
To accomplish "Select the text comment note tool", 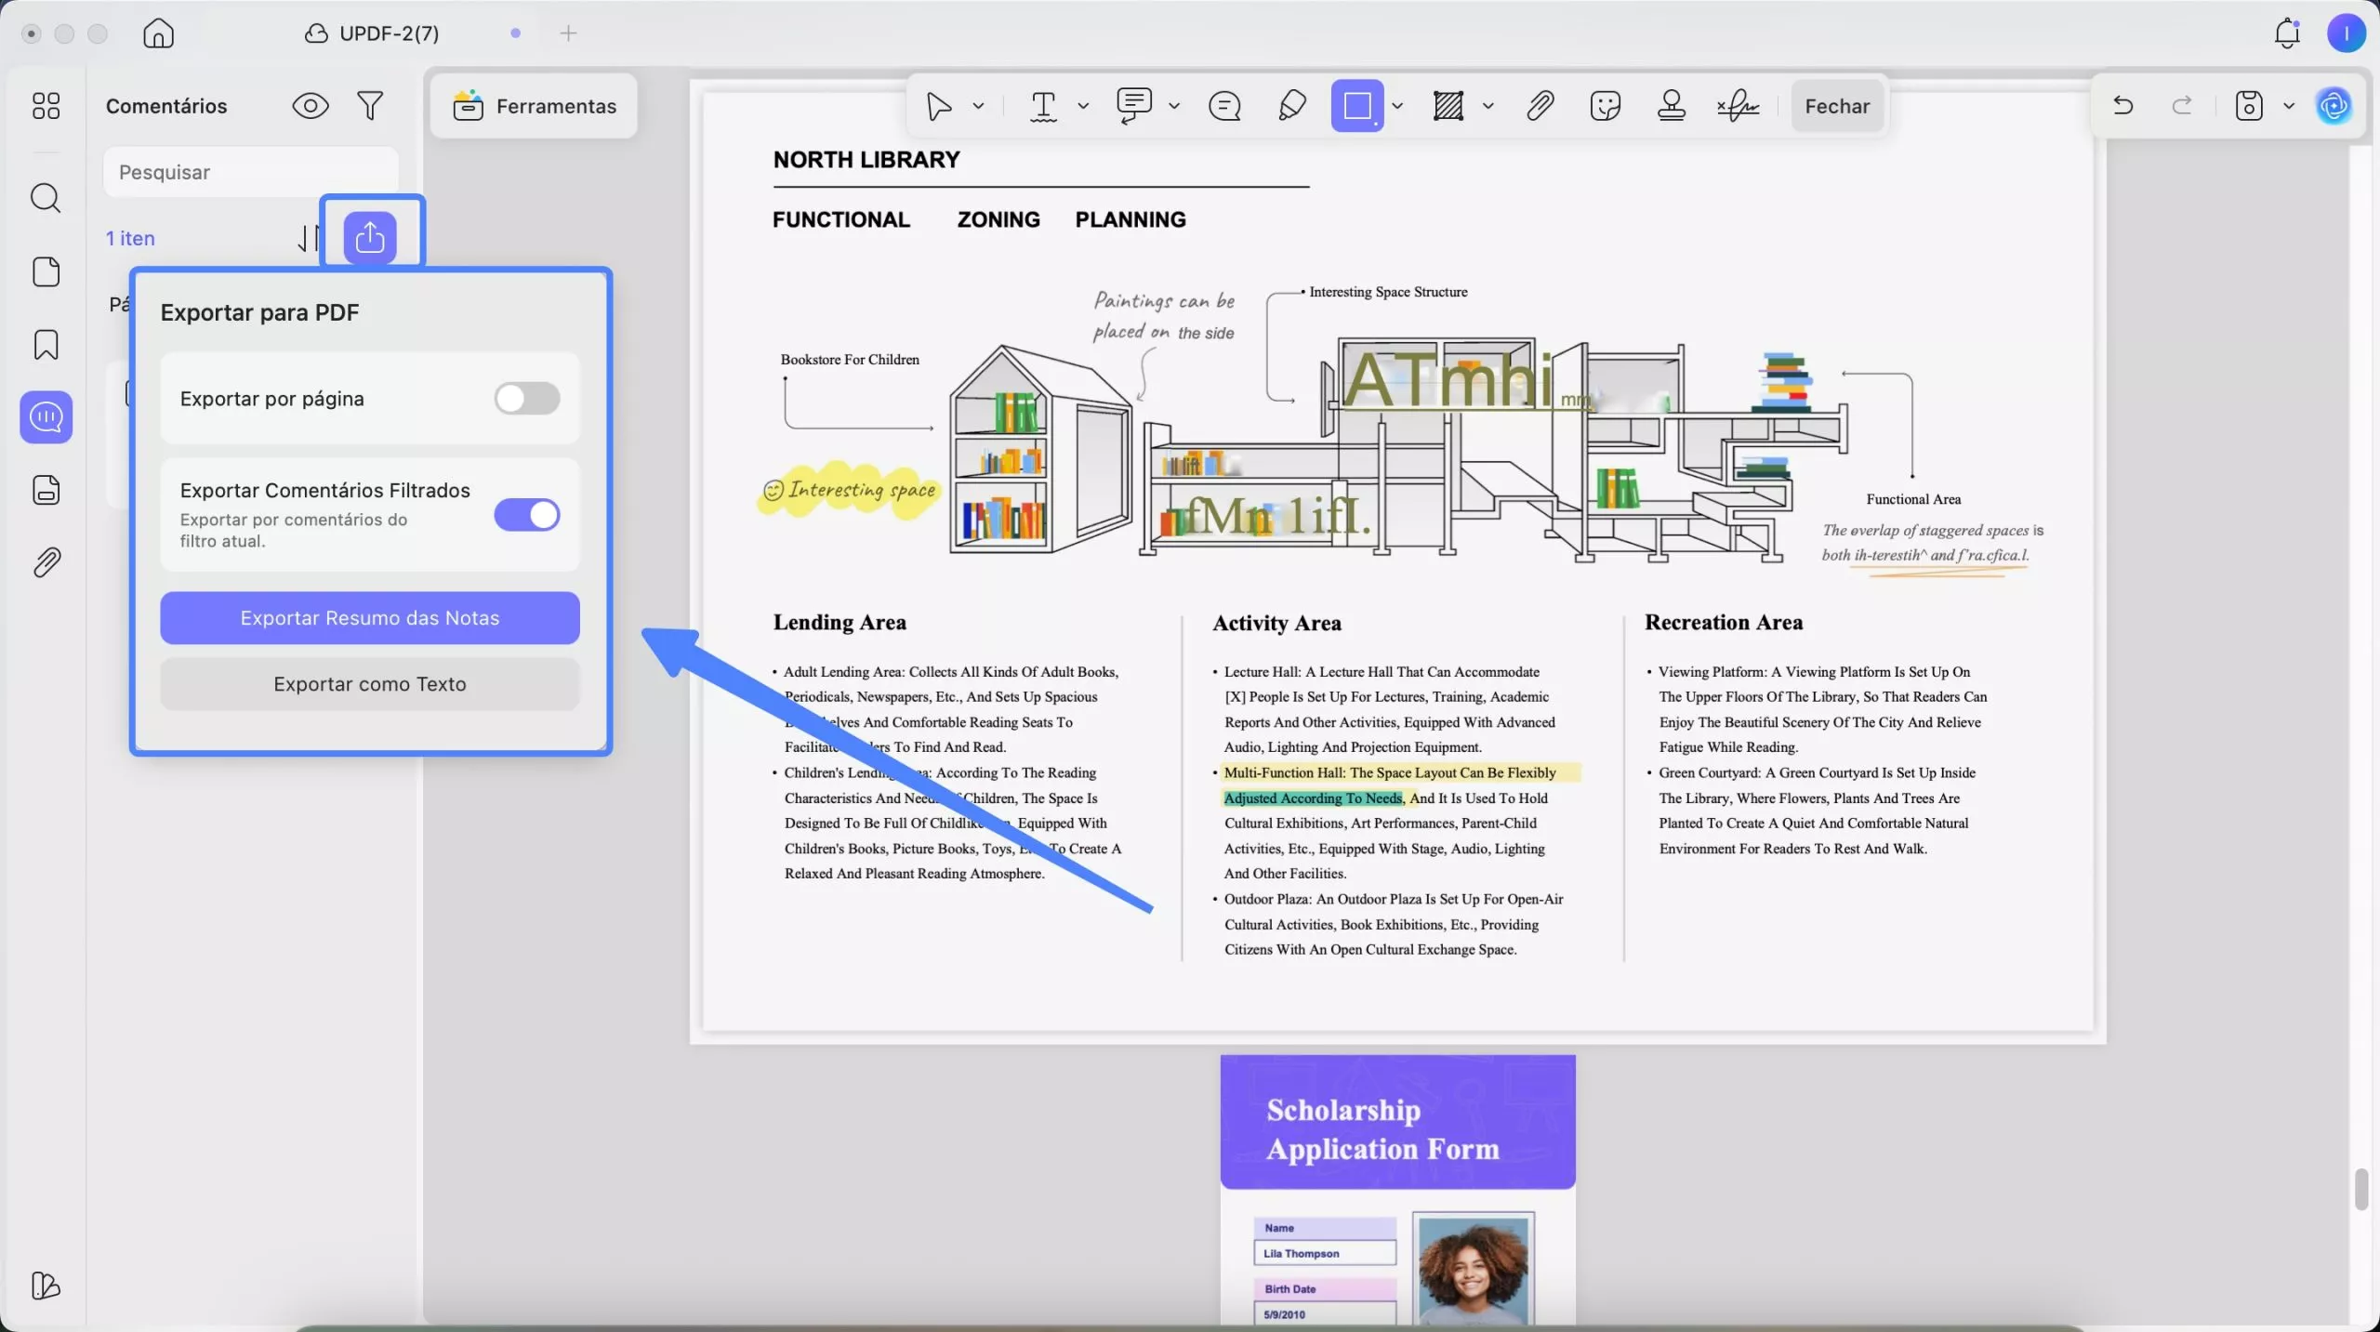I will coord(1134,106).
